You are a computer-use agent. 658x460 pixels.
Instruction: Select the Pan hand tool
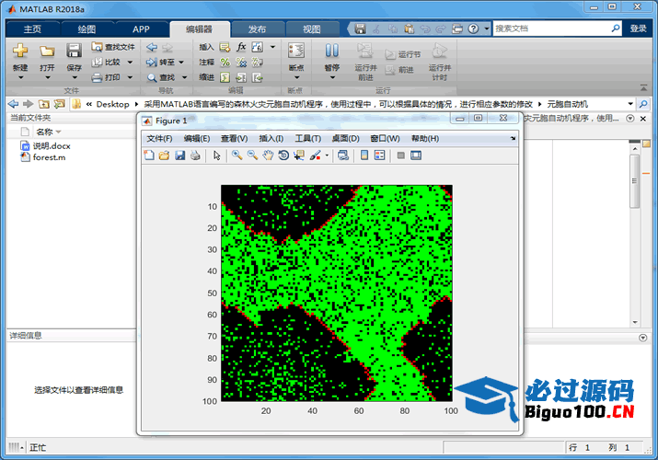click(268, 155)
